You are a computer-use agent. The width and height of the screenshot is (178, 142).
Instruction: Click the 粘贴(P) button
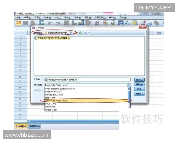tap(139, 85)
